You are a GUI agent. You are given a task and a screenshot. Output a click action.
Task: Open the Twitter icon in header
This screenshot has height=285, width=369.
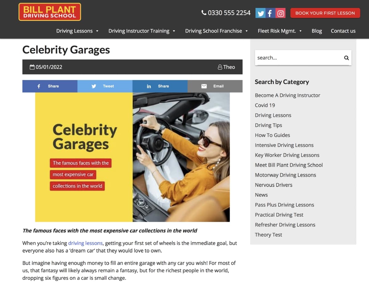click(260, 13)
